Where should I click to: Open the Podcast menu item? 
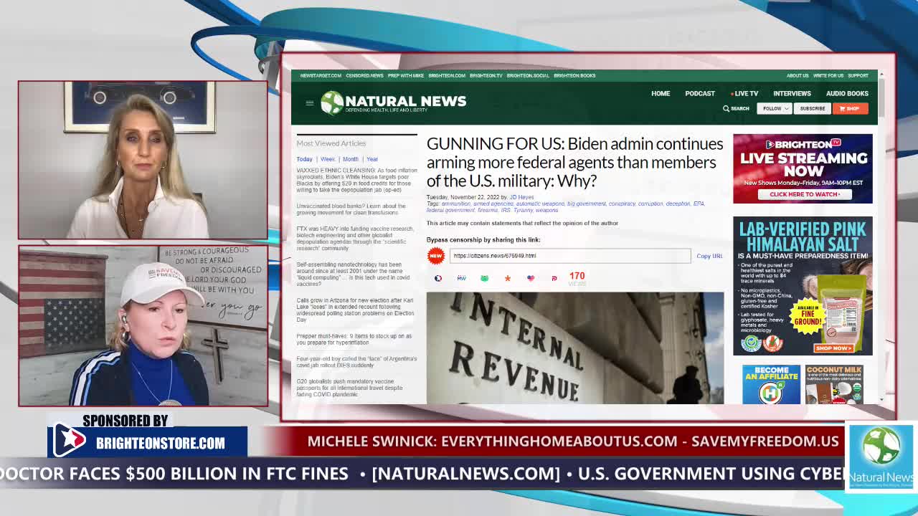(700, 93)
